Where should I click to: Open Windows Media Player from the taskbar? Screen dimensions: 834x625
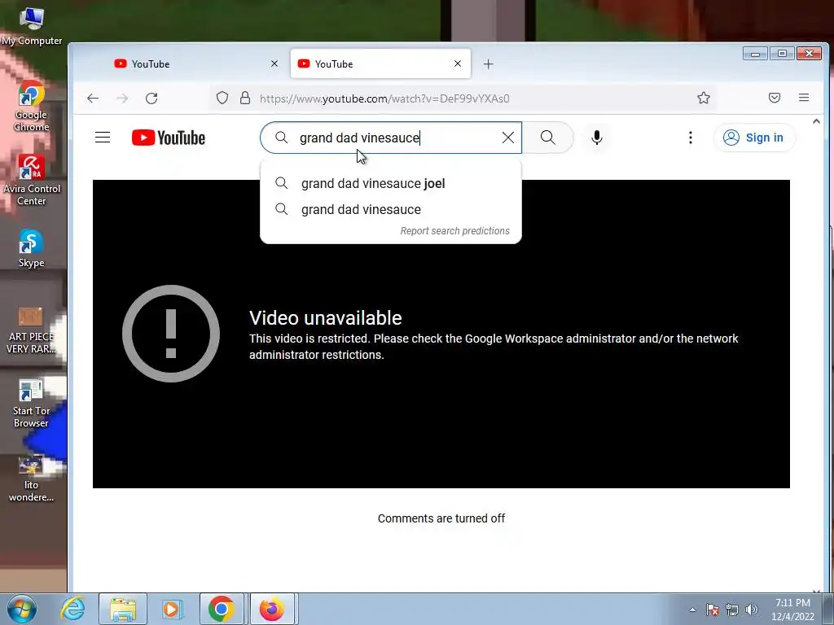point(172,609)
